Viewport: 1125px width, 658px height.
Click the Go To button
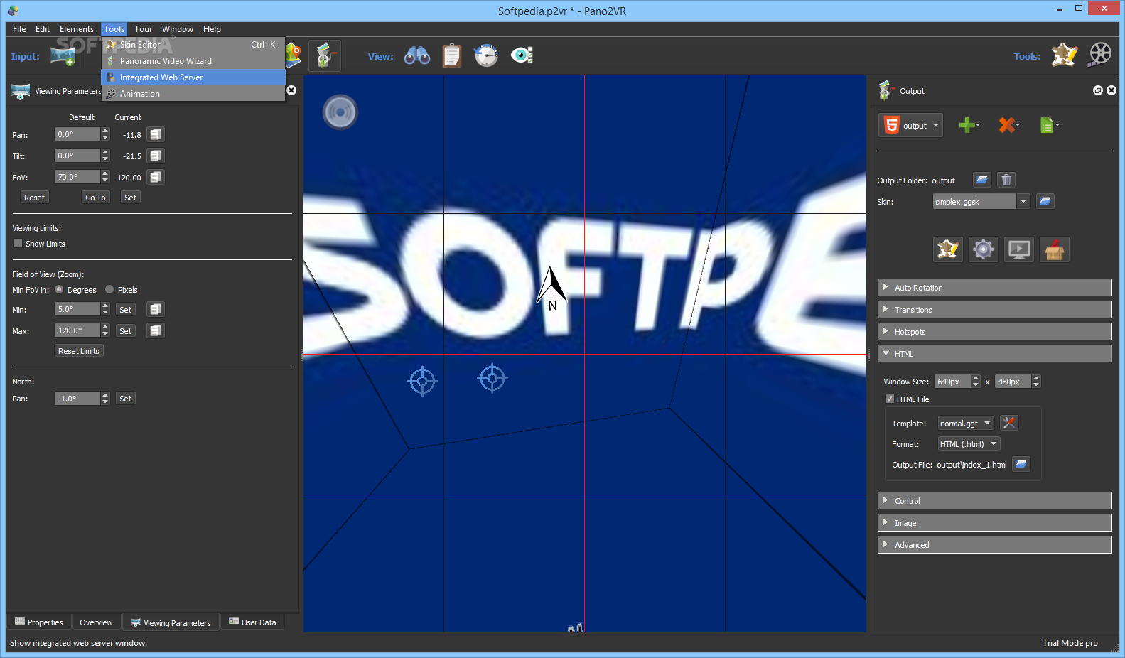coord(95,197)
